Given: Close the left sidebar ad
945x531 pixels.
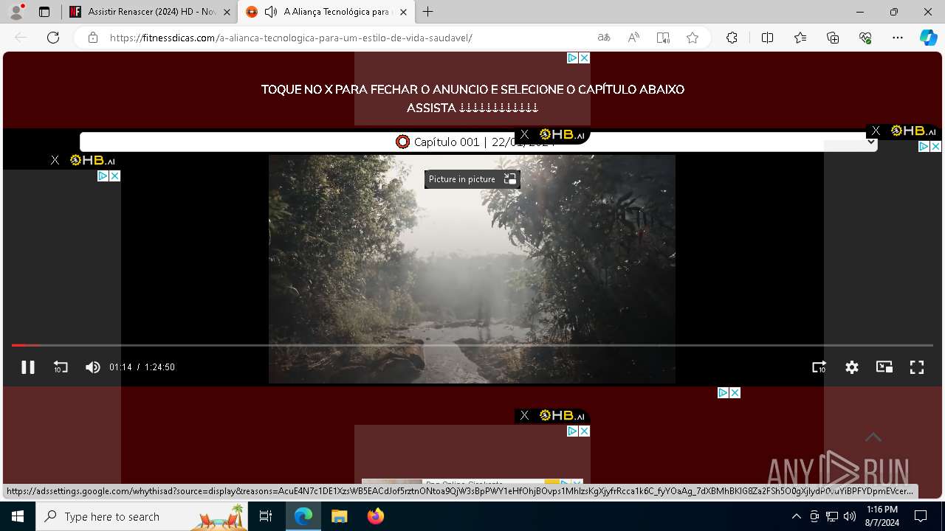Looking at the screenshot, I should (114, 176).
